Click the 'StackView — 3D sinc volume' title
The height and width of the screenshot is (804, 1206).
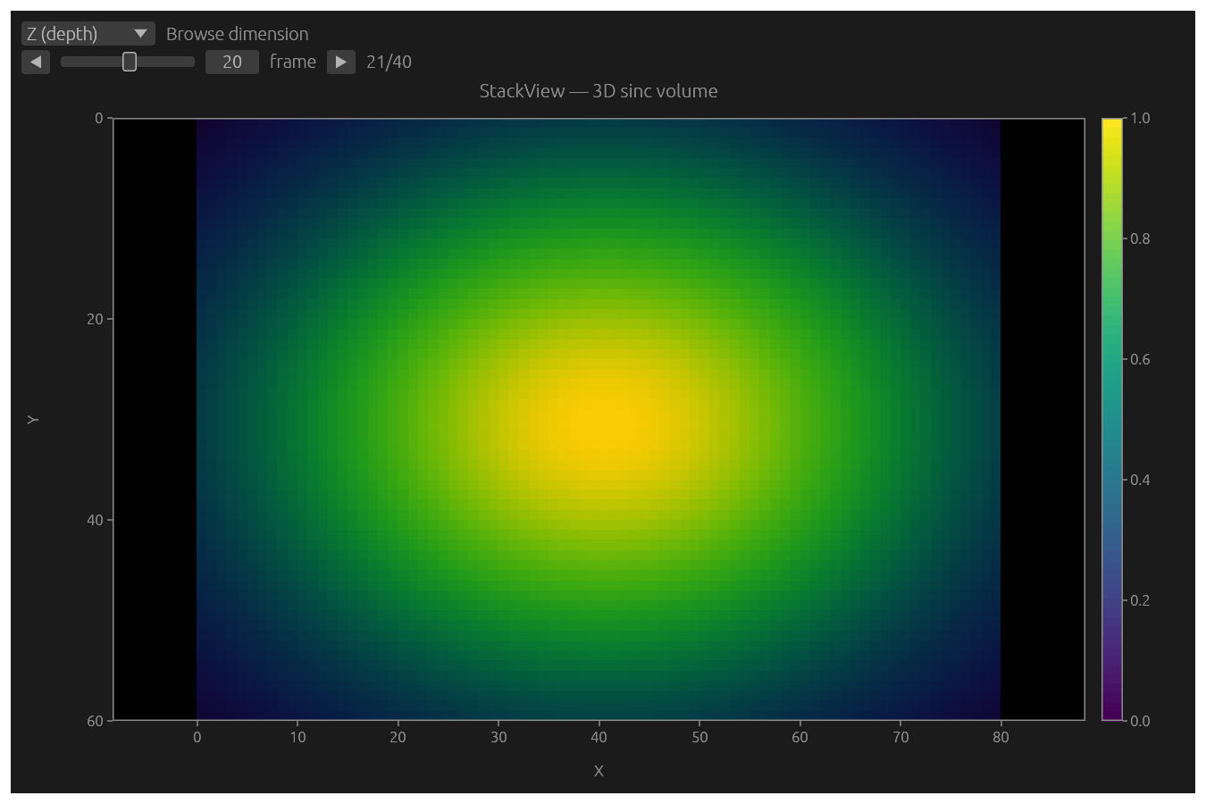point(599,91)
